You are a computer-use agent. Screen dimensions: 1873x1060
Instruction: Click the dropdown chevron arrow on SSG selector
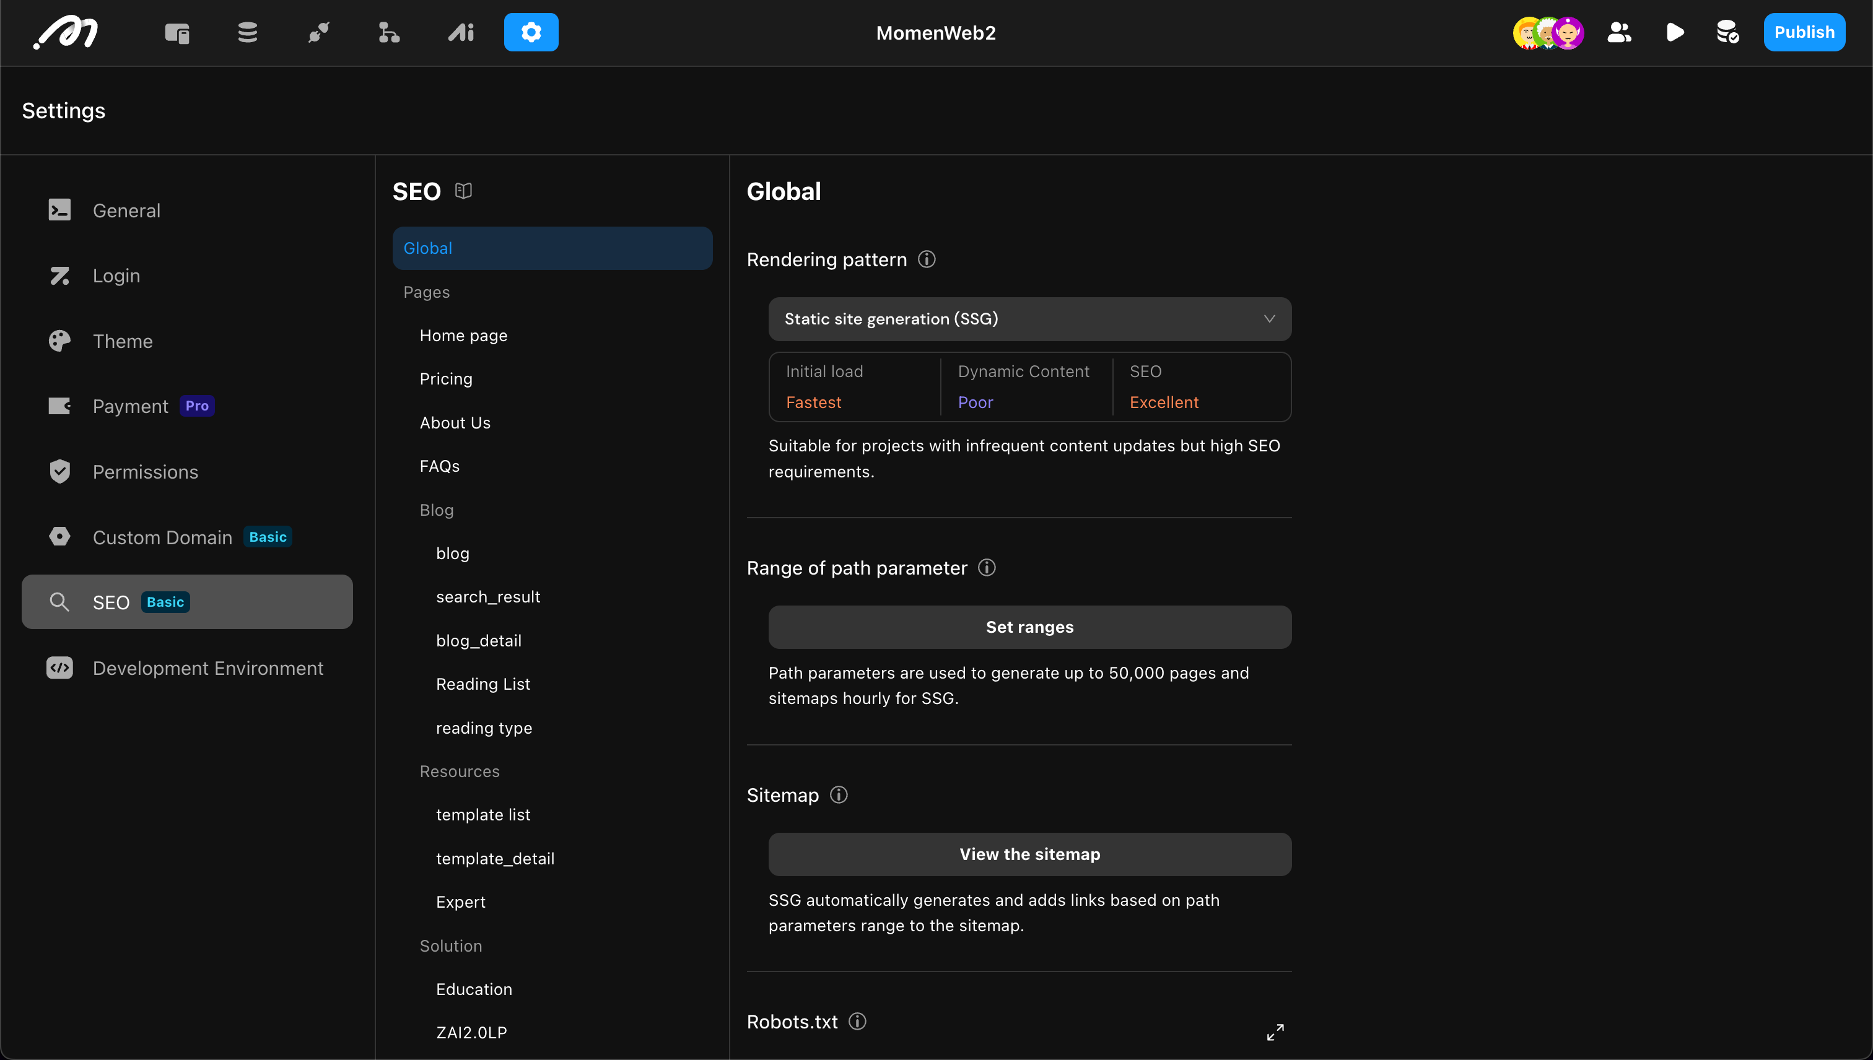click(x=1269, y=319)
